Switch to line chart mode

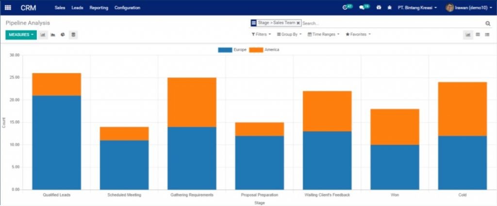(53, 35)
